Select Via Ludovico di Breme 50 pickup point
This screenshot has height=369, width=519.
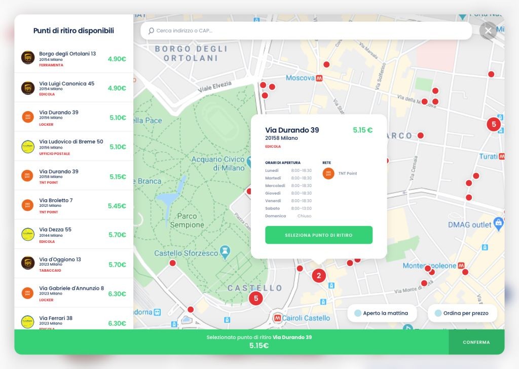(x=74, y=146)
